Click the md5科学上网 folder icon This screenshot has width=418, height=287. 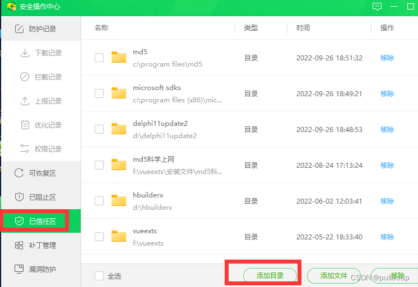click(x=119, y=164)
